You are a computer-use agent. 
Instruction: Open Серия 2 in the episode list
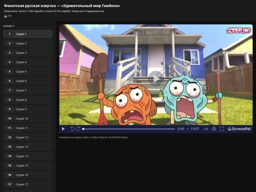tap(28, 44)
